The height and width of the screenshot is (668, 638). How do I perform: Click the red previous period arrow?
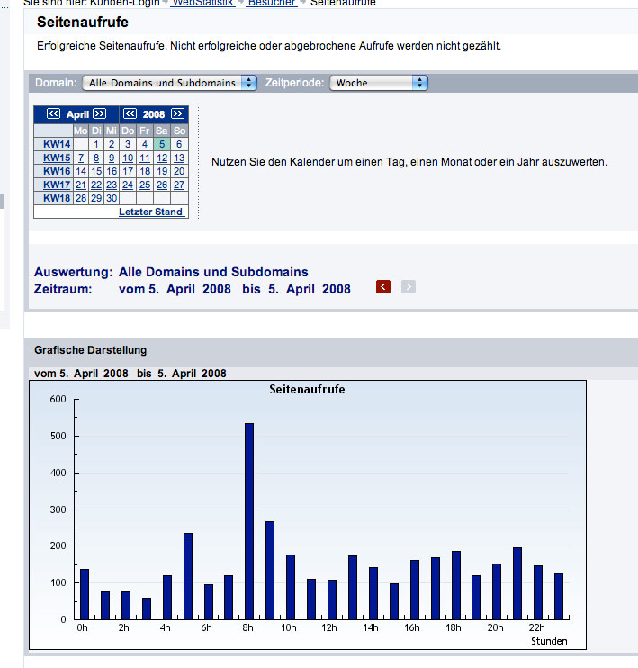point(383,287)
